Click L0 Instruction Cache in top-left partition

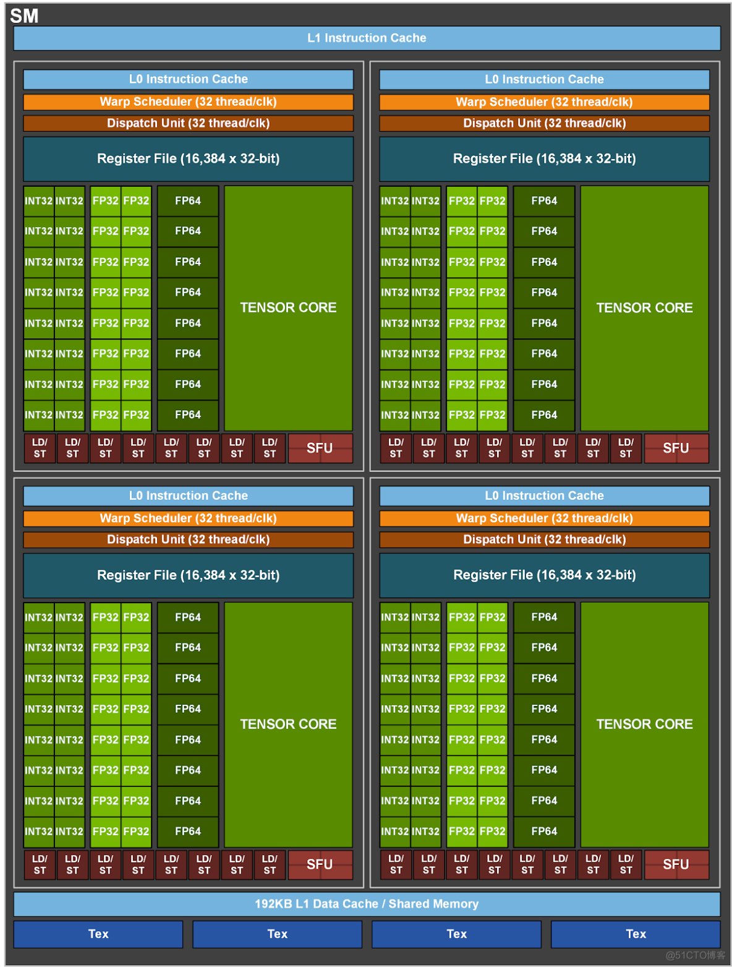[x=189, y=79]
